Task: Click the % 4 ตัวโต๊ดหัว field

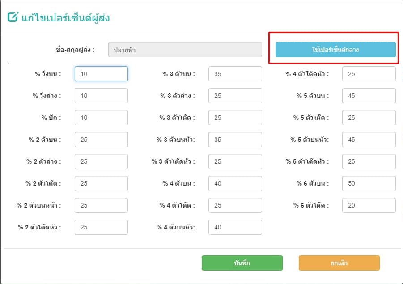Action: (x=369, y=74)
